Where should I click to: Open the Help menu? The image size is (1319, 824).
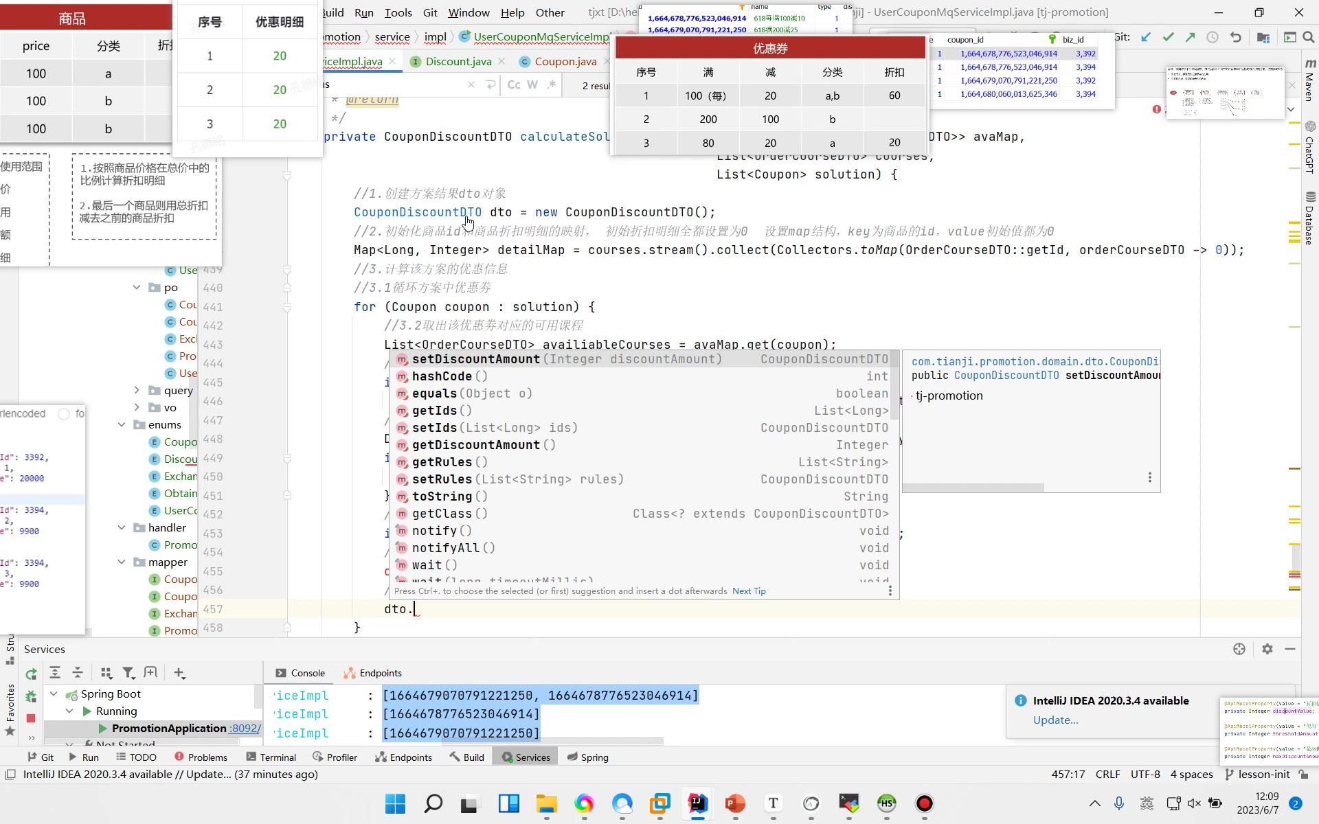pyautogui.click(x=512, y=12)
